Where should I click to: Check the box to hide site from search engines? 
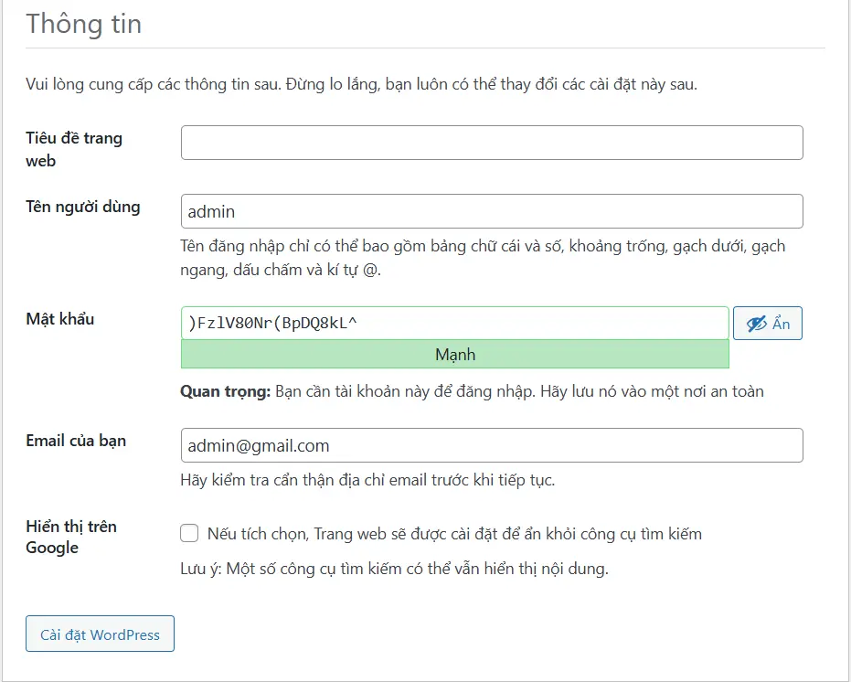tap(189, 533)
